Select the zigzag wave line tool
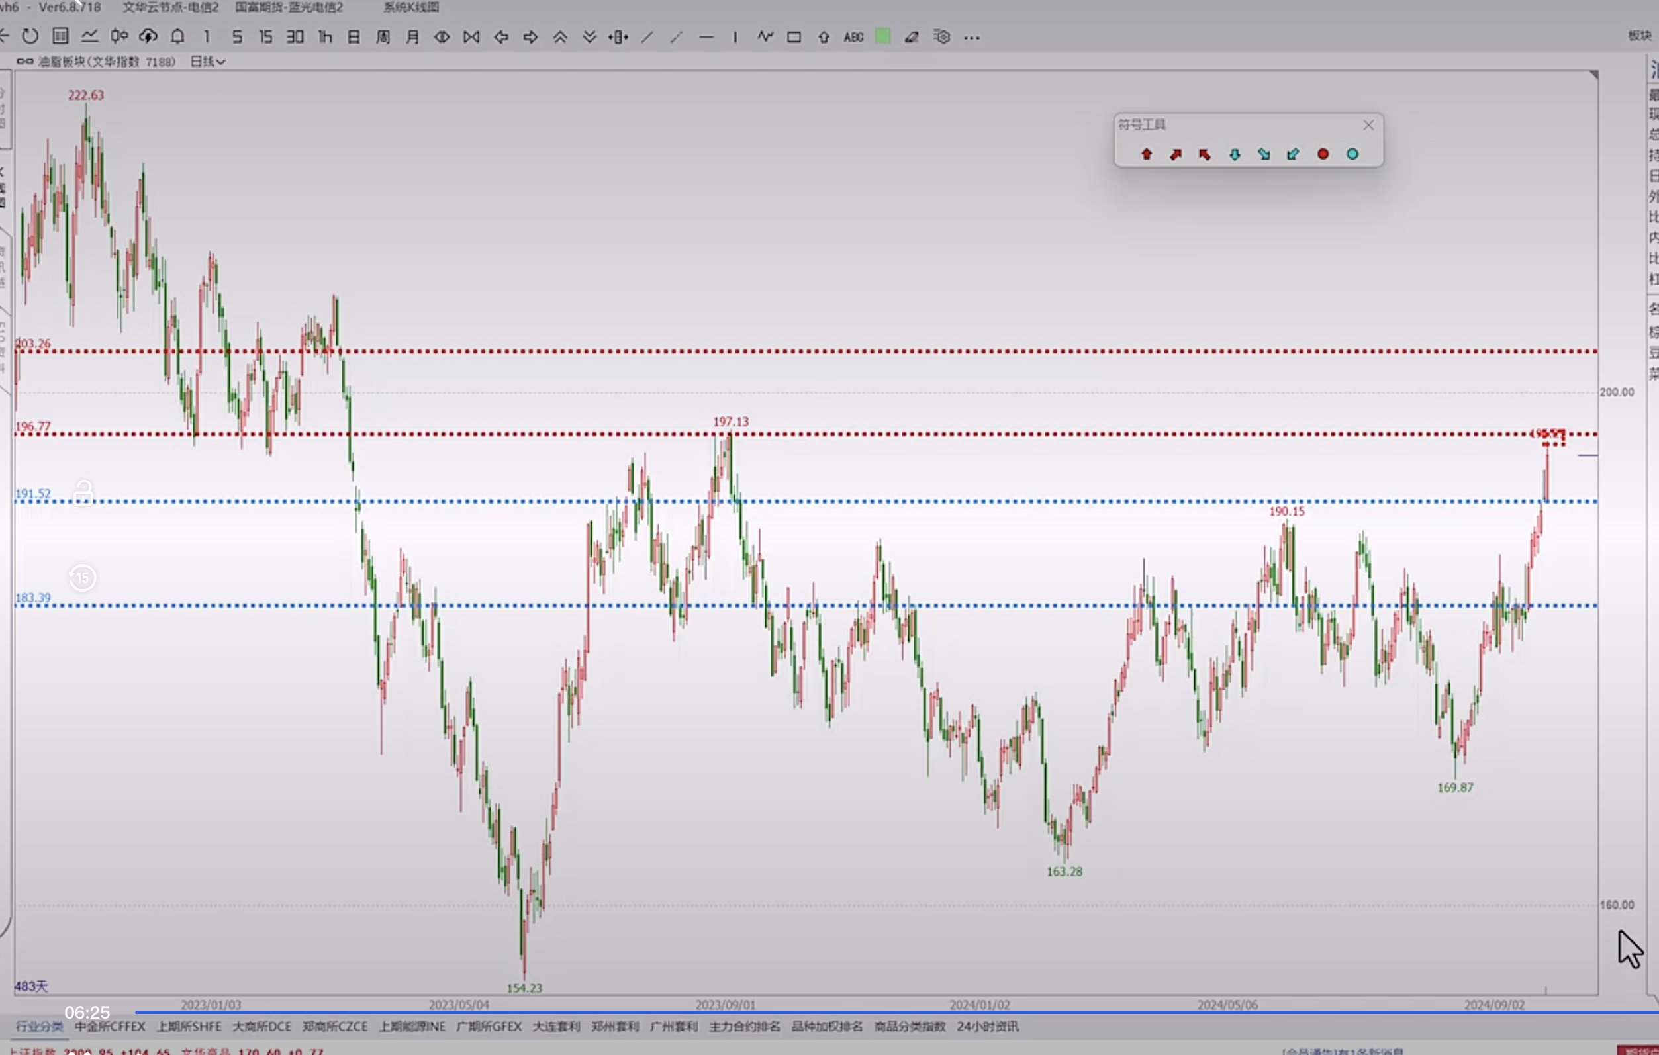The height and width of the screenshot is (1055, 1659). 765,37
